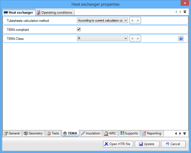The height and width of the screenshot is (153, 191).
Task: Select the Tests tab
Action: pos(53,133)
